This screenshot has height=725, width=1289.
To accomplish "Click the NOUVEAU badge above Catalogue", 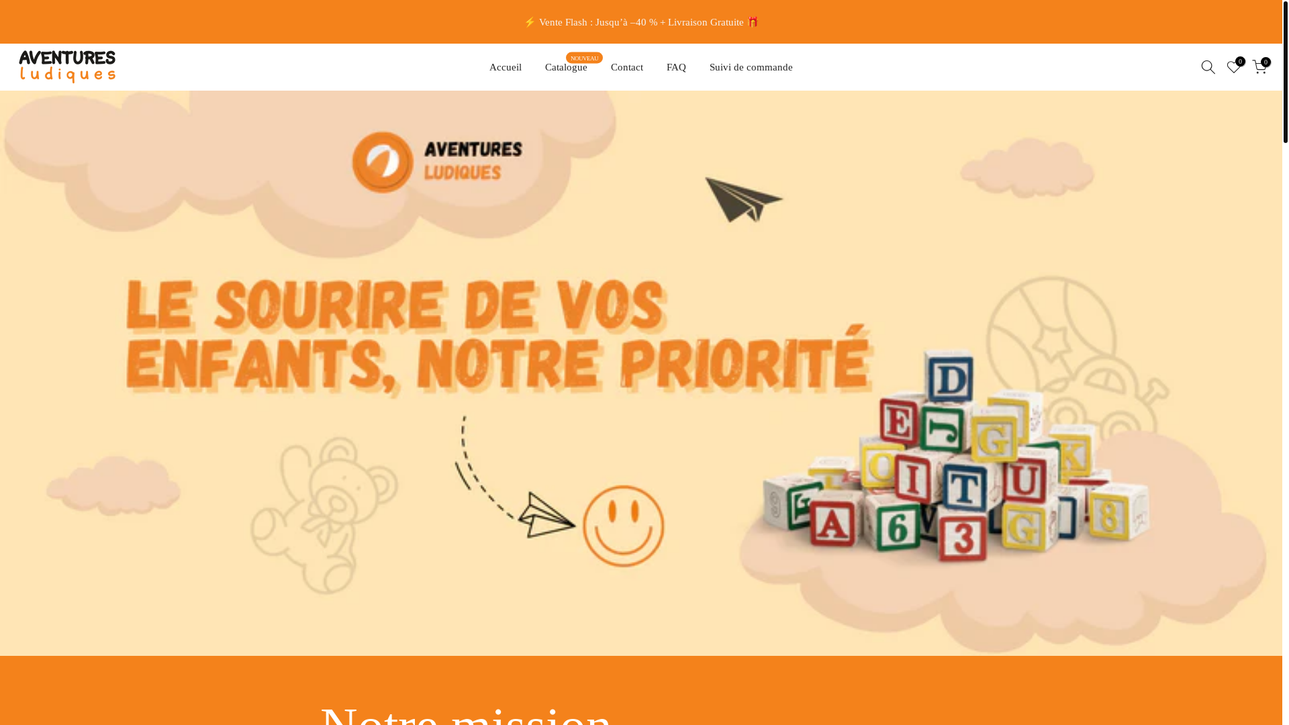I will (584, 58).
